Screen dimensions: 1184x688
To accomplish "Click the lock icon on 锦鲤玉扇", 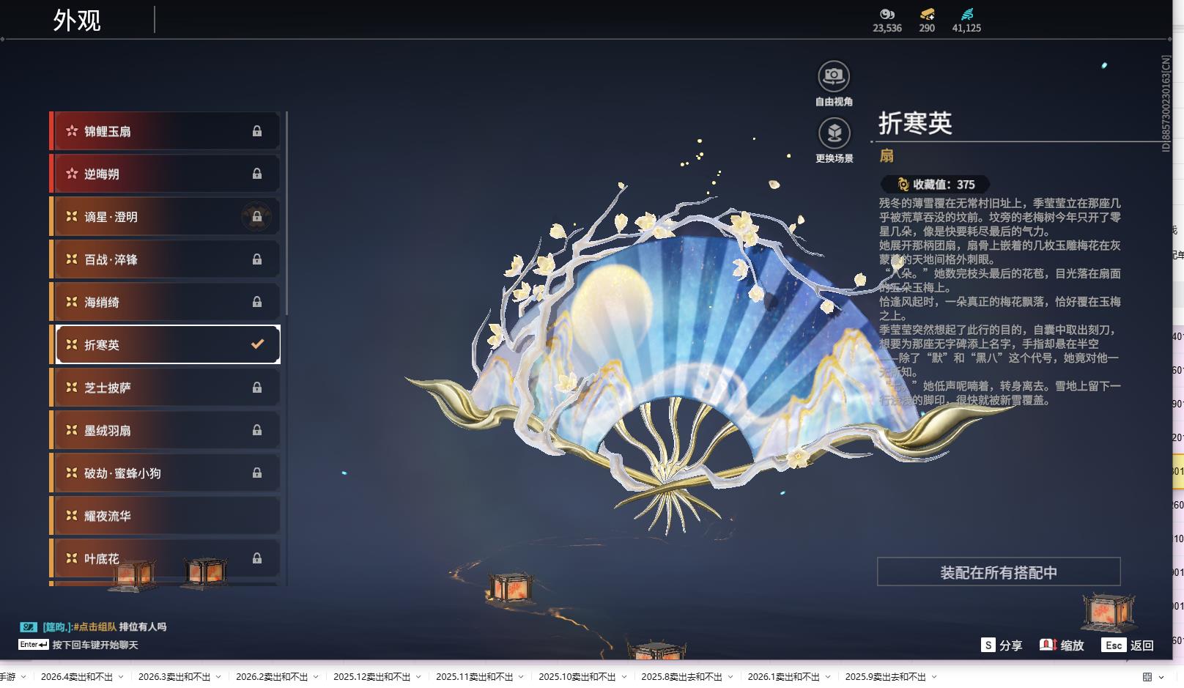I will point(256,130).
